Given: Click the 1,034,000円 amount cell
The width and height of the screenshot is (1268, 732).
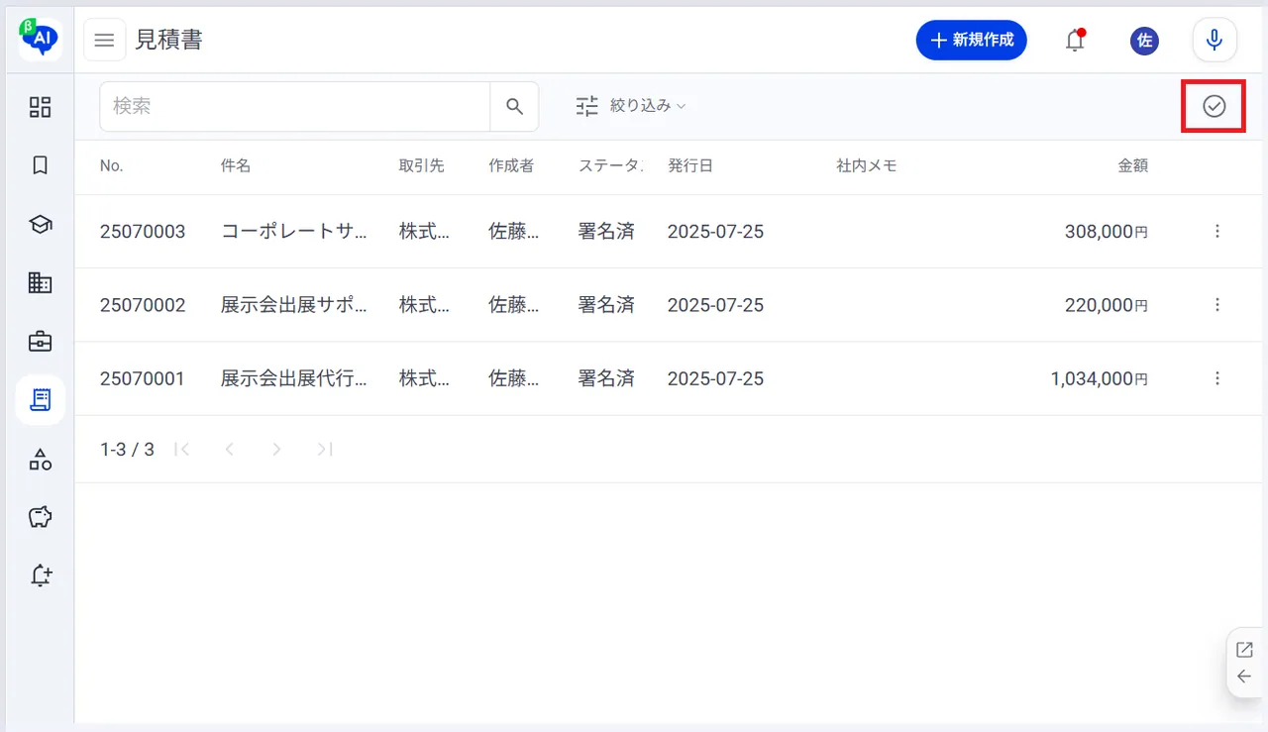Looking at the screenshot, I should pos(1100,378).
